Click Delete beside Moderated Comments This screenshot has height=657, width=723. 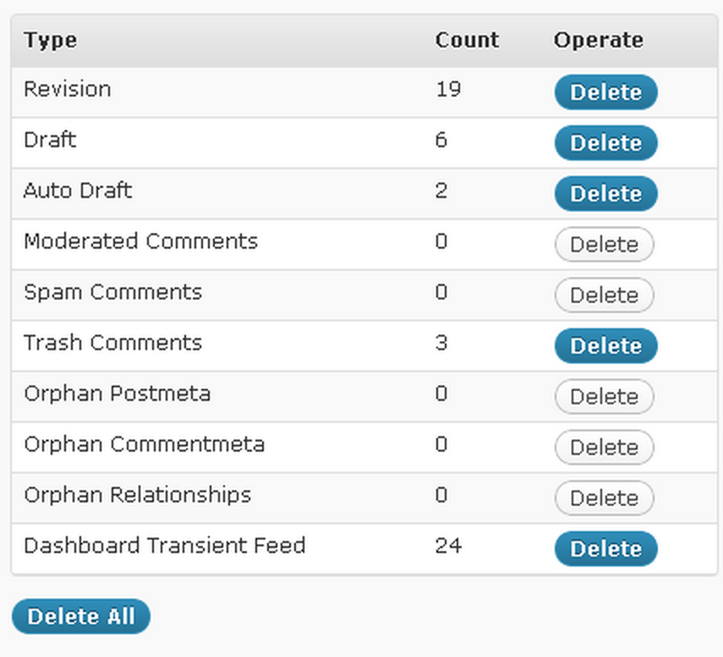(604, 244)
